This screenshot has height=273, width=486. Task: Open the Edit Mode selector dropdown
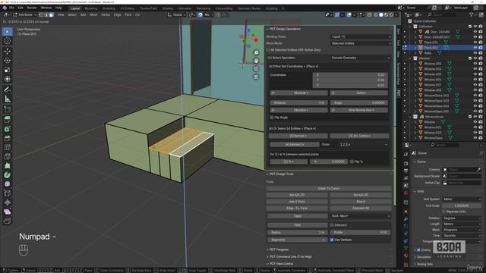pos(25,15)
